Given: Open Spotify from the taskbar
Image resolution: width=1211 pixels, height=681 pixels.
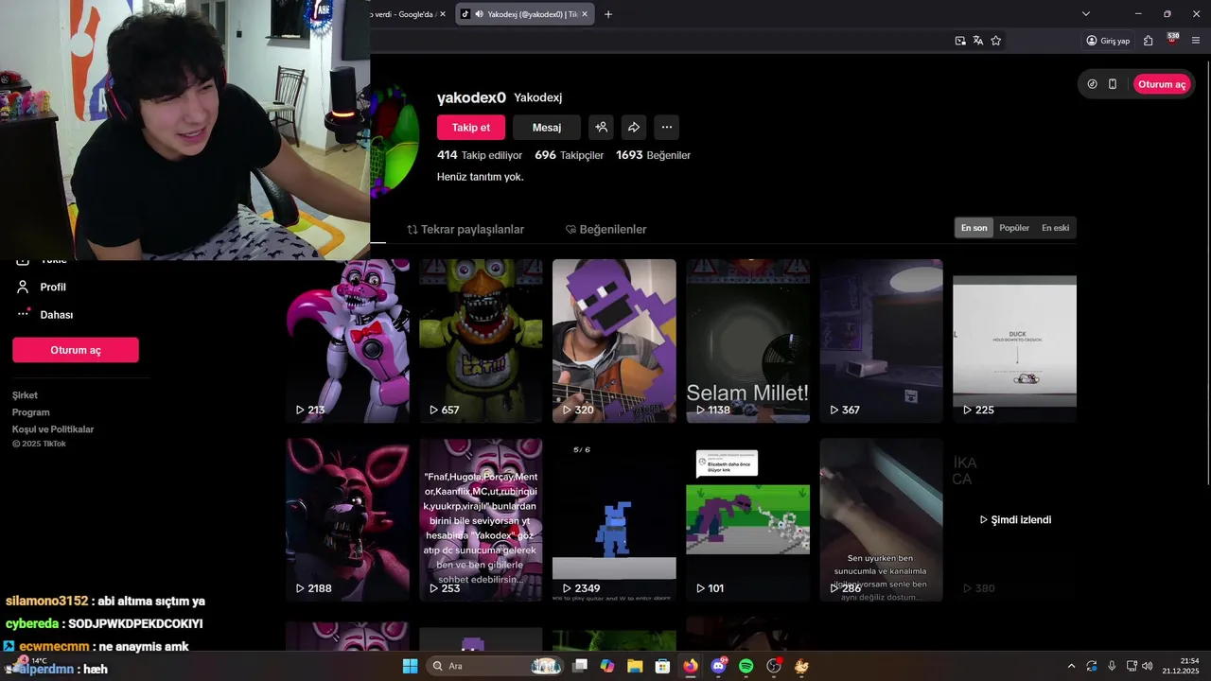Looking at the screenshot, I should [x=746, y=666].
